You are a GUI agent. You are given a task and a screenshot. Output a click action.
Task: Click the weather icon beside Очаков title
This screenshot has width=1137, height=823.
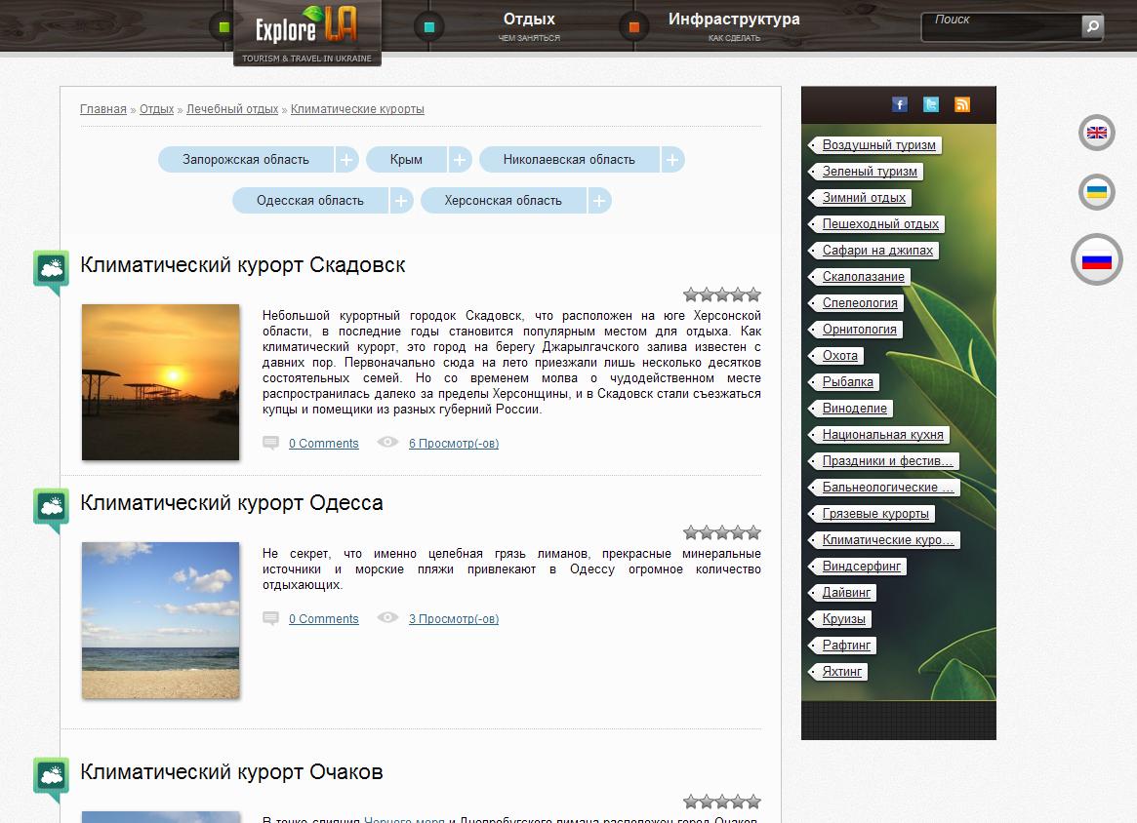click(52, 779)
